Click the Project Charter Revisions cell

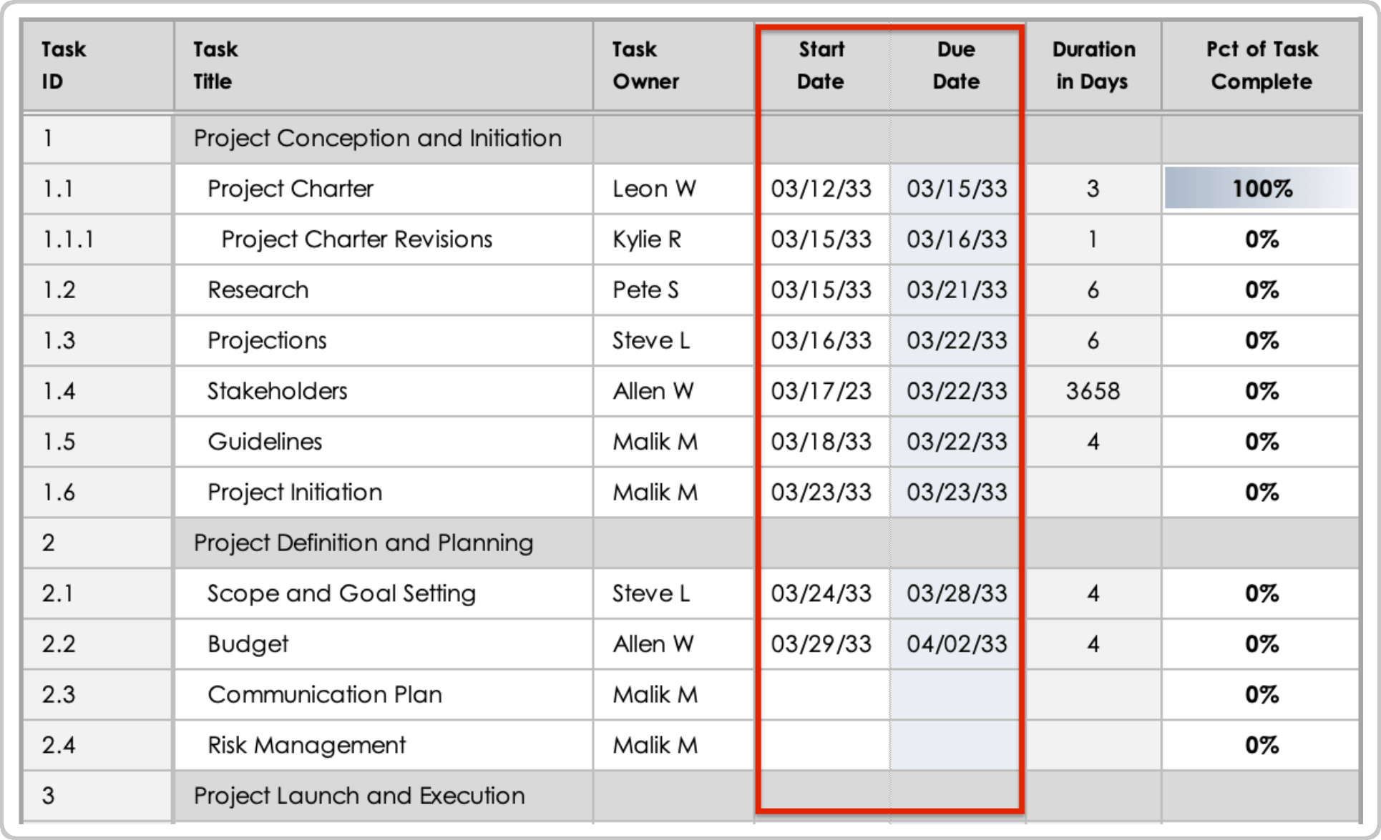(x=356, y=239)
